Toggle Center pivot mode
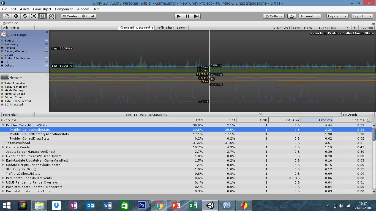The height and width of the screenshot is (211, 376). 70,16
